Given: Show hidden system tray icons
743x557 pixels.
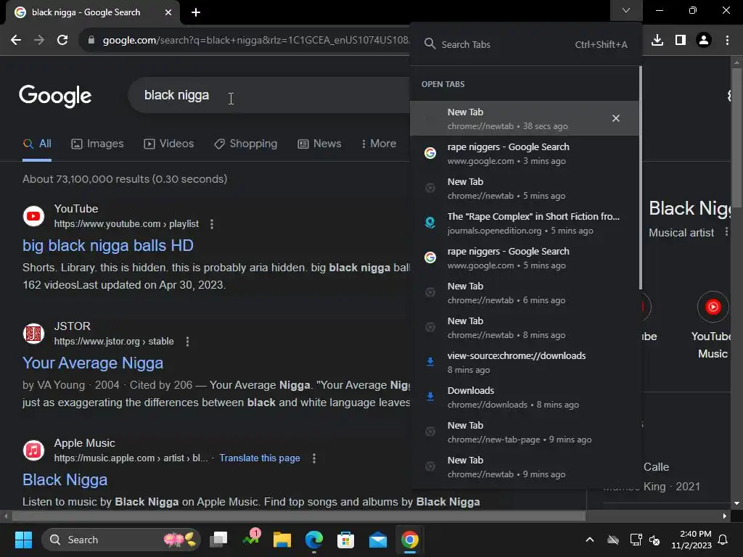Looking at the screenshot, I should [x=590, y=540].
